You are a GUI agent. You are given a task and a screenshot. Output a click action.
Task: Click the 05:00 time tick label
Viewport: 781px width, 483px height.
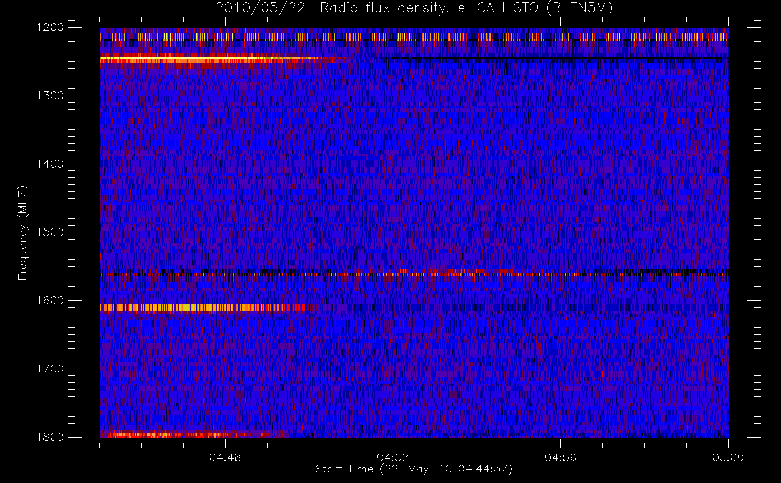(x=728, y=457)
